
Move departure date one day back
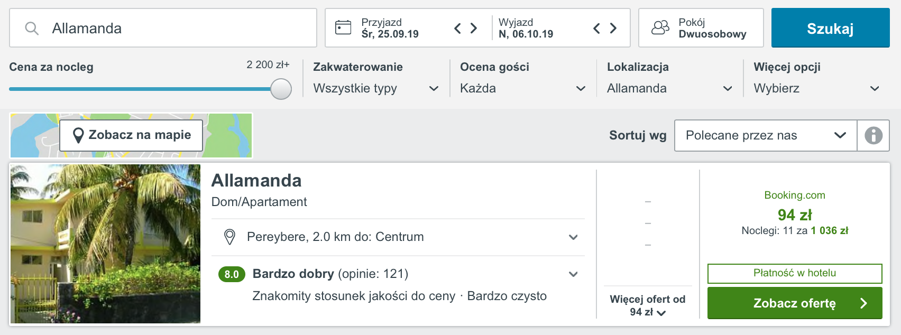tap(596, 28)
